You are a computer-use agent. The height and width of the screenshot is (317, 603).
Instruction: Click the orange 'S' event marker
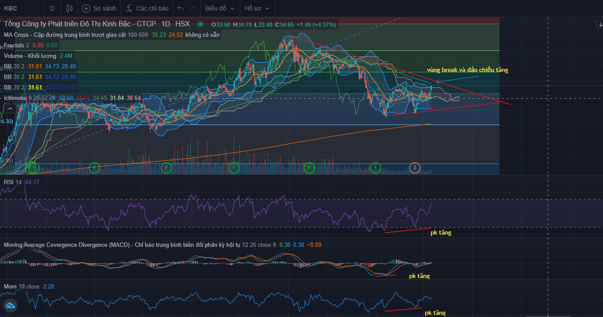click(415, 167)
